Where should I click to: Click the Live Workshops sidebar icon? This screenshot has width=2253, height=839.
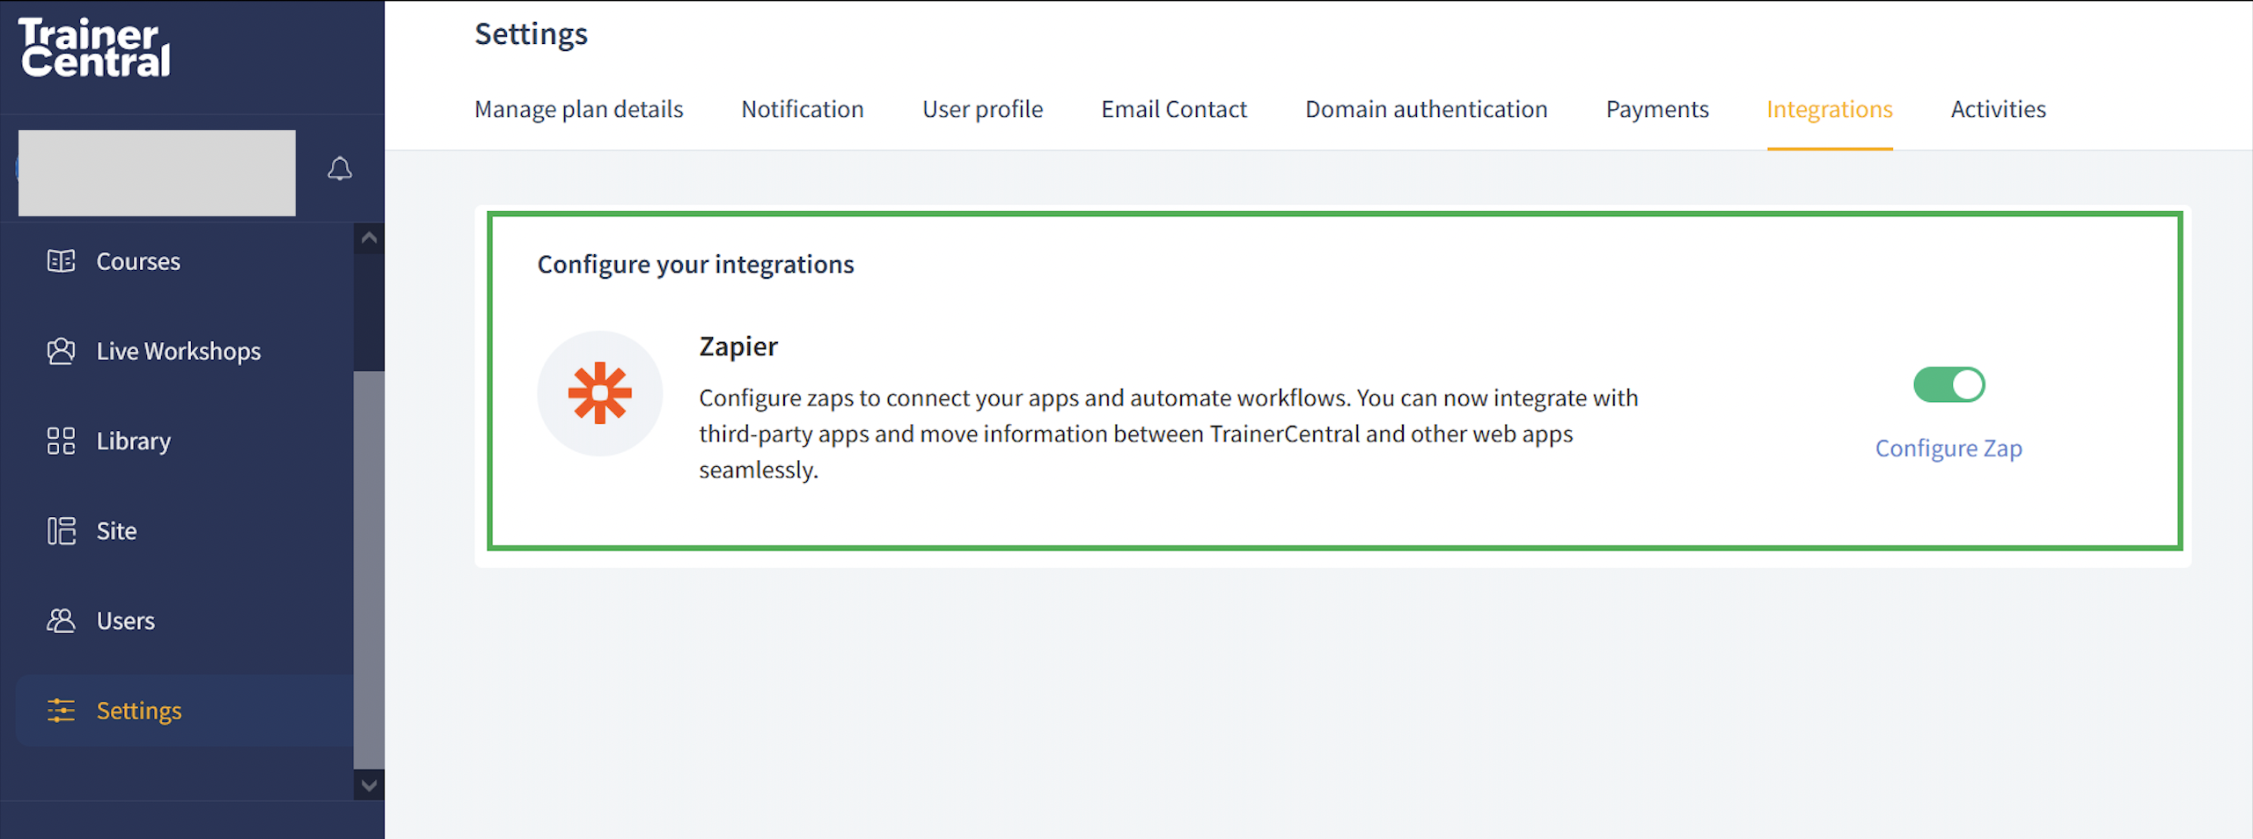(61, 351)
